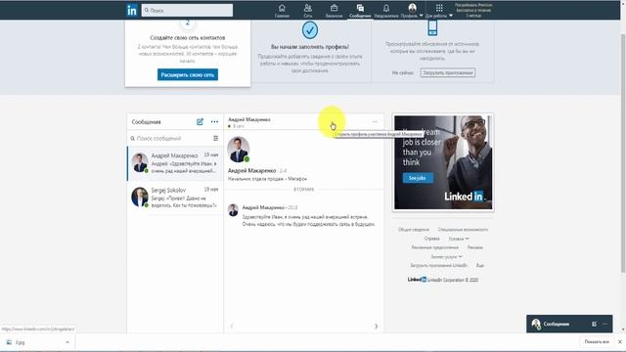Open conversation header three-dot options
Screen dimensions: 626x352
(x=375, y=121)
